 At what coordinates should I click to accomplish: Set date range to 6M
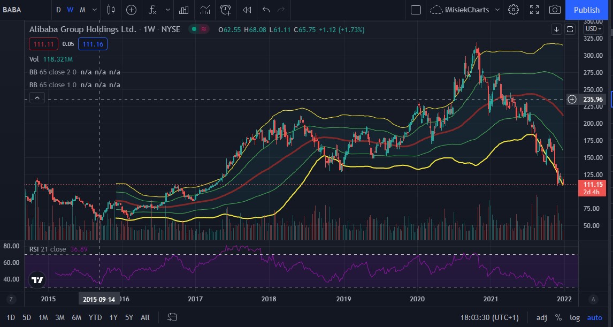pos(76,317)
